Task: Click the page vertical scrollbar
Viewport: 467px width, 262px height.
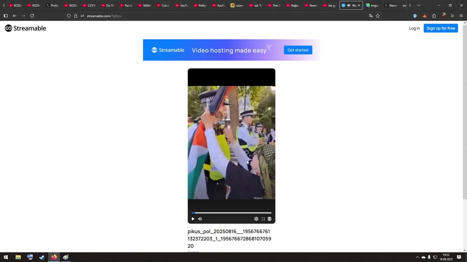Action: click(x=464, y=112)
